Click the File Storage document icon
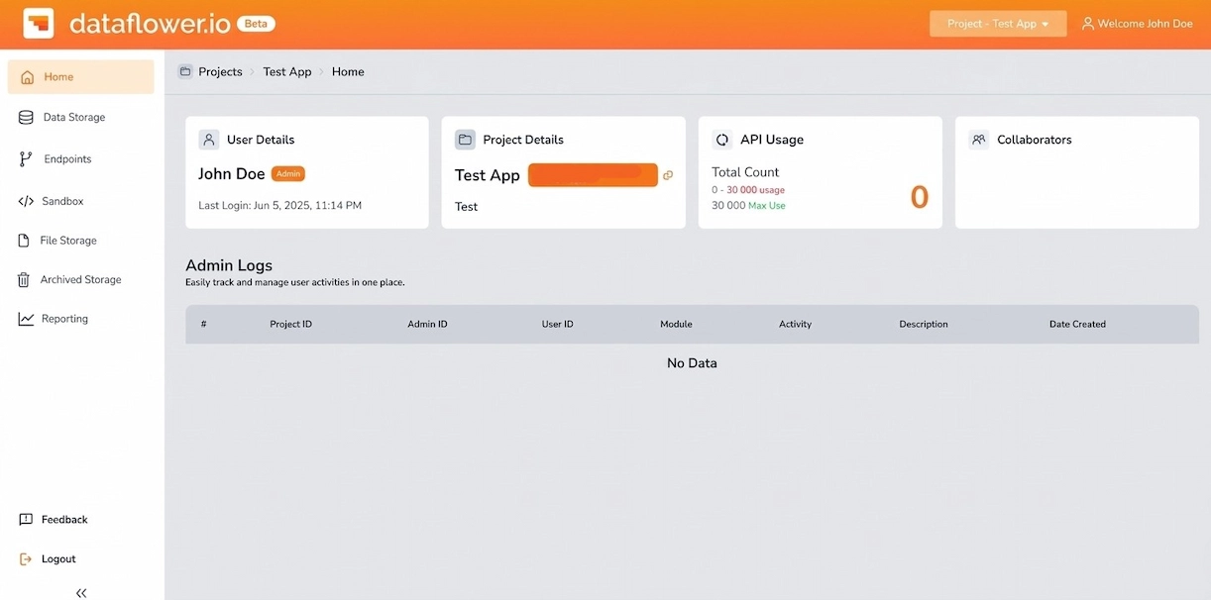 (x=24, y=241)
